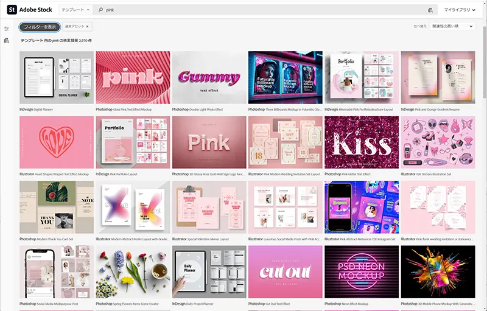The height and width of the screenshot is (311, 487).
Task: Toggle the filters sliders icon in sidebar
Action: 7,29
